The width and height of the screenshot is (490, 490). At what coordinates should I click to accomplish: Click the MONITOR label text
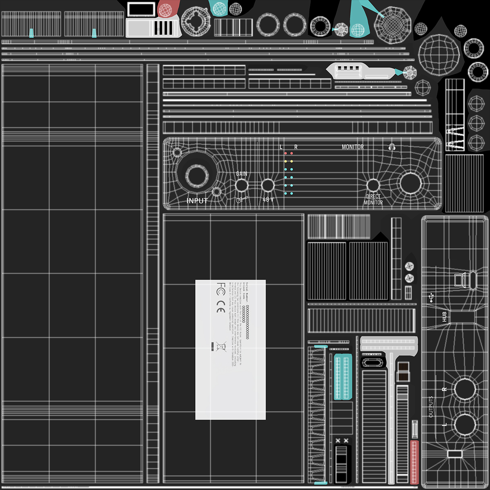(x=352, y=147)
